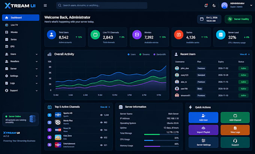The width and height of the screenshot is (255, 154).
Task: Open View Logs quick action
Action: click(x=235, y=130)
